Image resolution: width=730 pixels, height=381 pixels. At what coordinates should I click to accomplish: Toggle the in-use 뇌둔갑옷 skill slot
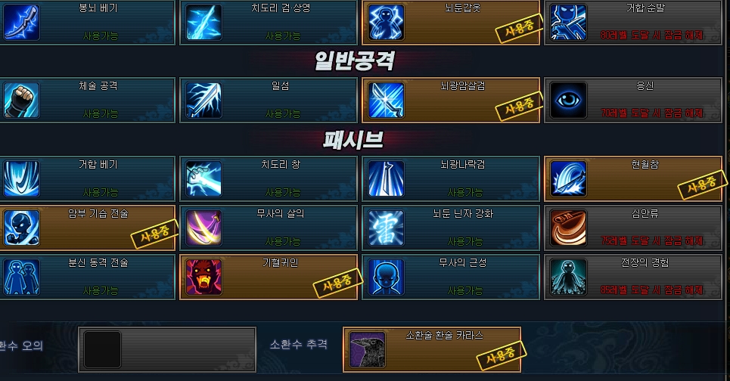point(451,22)
